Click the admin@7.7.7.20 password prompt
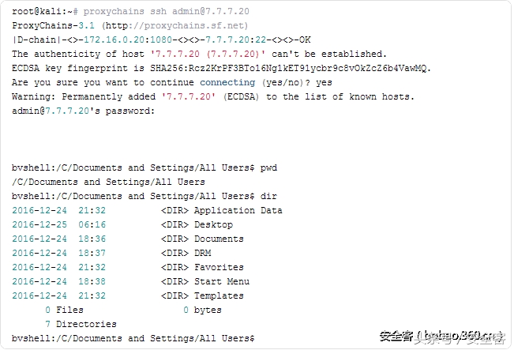The height and width of the screenshot is (350, 514). coord(83,111)
